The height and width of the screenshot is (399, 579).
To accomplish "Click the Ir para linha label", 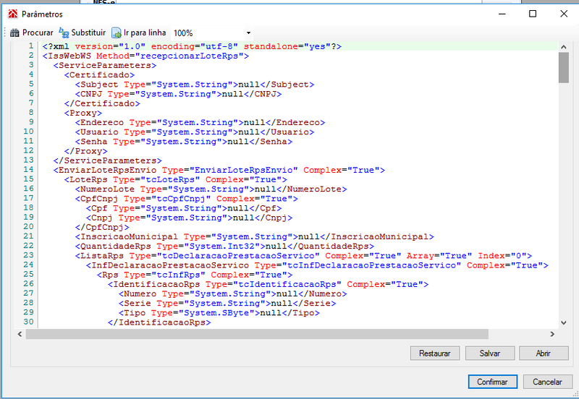I will pos(145,33).
